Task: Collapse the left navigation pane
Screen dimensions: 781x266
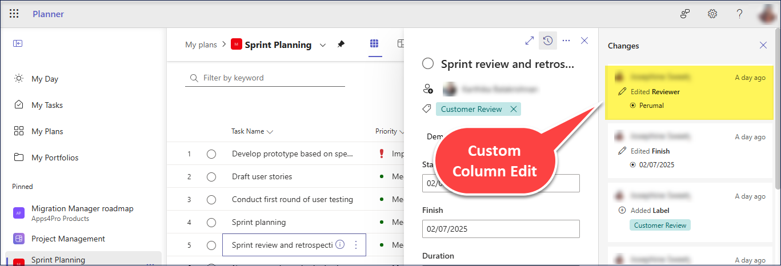Action: click(x=18, y=43)
